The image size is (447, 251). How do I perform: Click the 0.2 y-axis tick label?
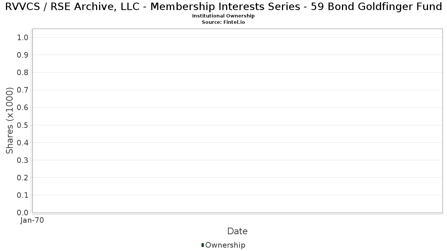pyautogui.click(x=23, y=178)
